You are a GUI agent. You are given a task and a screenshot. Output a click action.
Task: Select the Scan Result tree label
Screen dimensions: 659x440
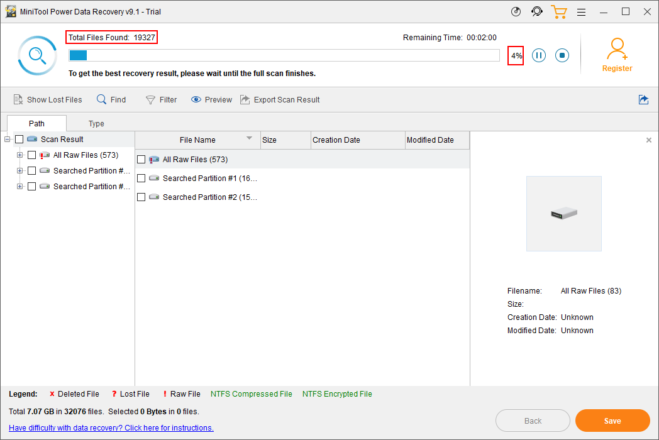tap(62, 139)
